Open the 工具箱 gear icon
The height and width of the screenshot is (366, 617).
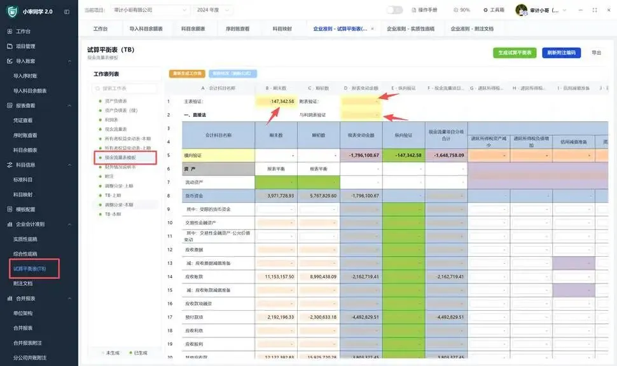coord(485,10)
